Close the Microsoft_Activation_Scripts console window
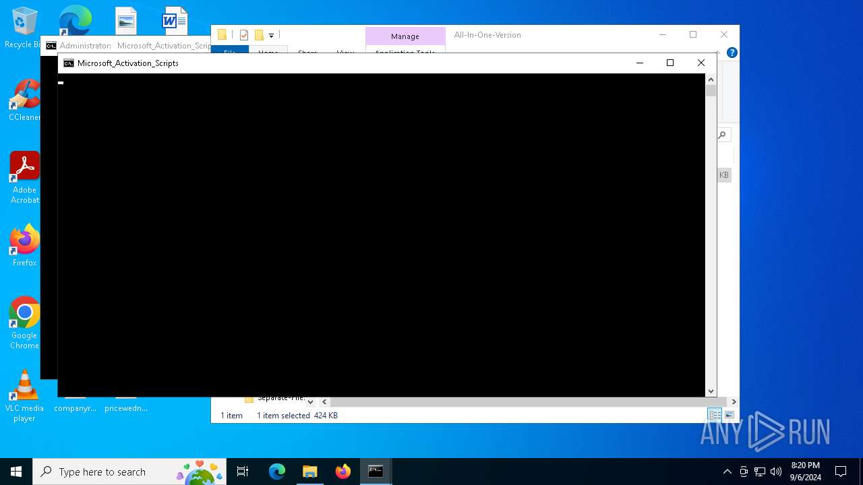This screenshot has width=863, height=485. pos(701,63)
